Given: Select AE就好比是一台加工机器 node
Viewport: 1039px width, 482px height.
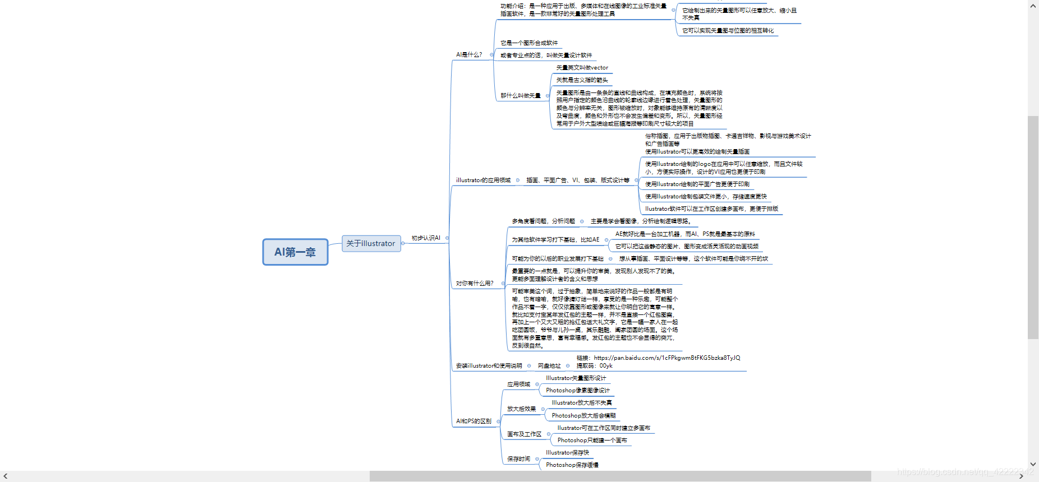Looking at the screenshot, I should (685, 234).
